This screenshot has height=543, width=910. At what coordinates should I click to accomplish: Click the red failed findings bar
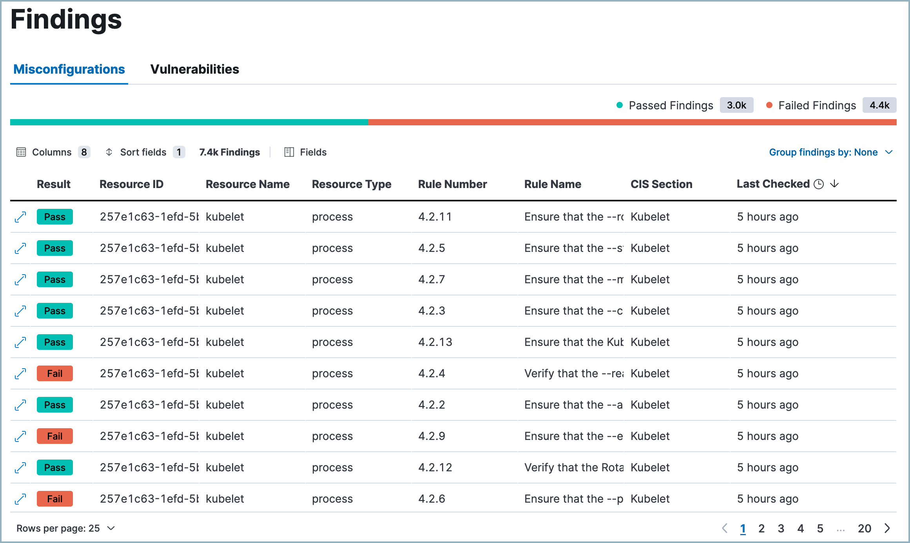[x=632, y=122]
